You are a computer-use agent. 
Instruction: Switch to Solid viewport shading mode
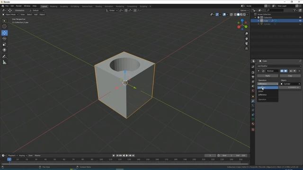(x=238, y=15)
